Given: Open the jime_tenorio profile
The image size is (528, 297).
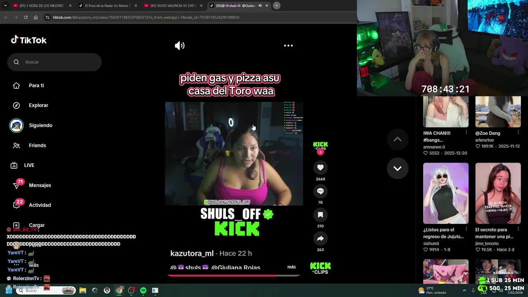Looking at the screenshot, I should point(487,243).
